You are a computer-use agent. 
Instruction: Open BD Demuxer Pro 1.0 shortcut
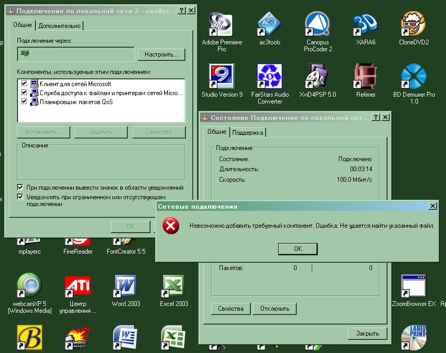[x=414, y=76]
